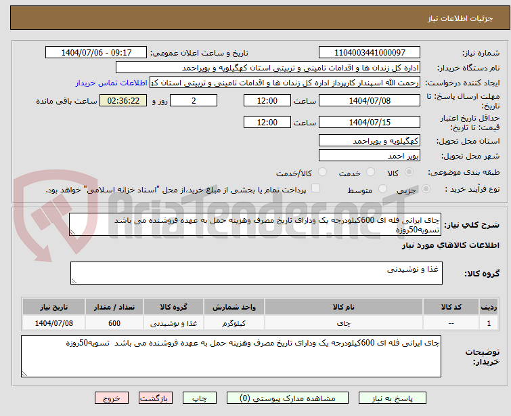Click the شرح کلی نیاز text area
Screen dimensions: 511x416
click(255, 224)
